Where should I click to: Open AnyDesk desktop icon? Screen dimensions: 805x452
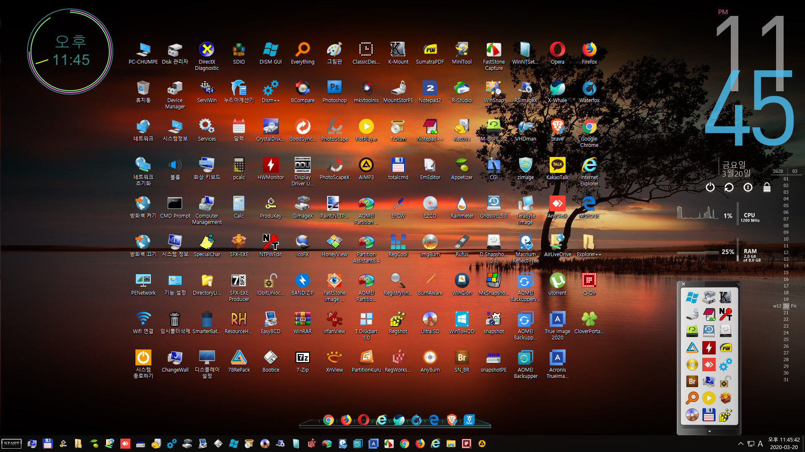pyautogui.click(x=557, y=207)
